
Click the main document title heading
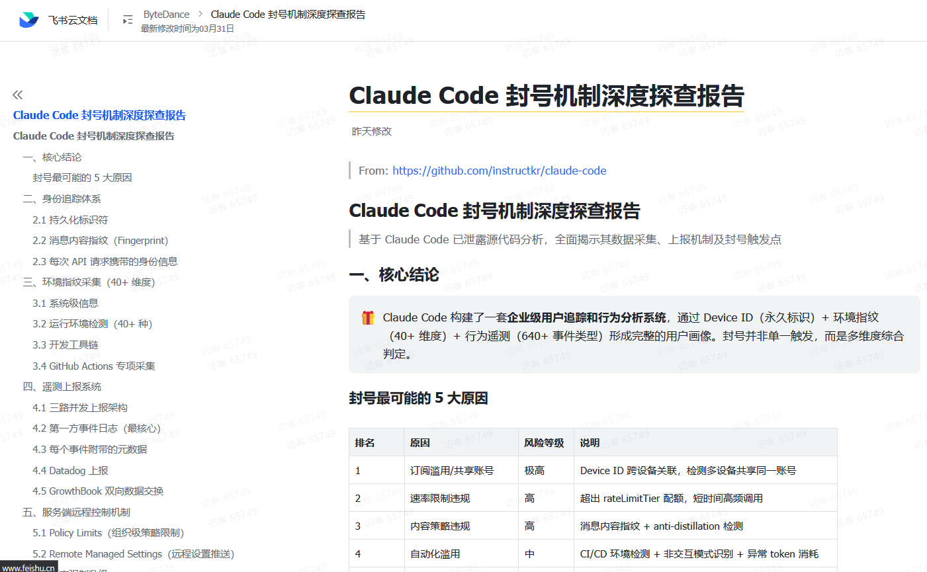[547, 96]
